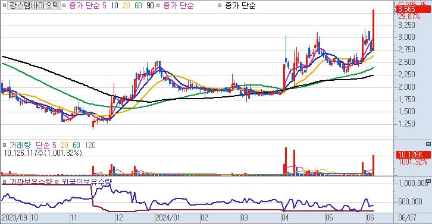
Task: Click the 500,000 holdings axis label
Action: point(411,201)
